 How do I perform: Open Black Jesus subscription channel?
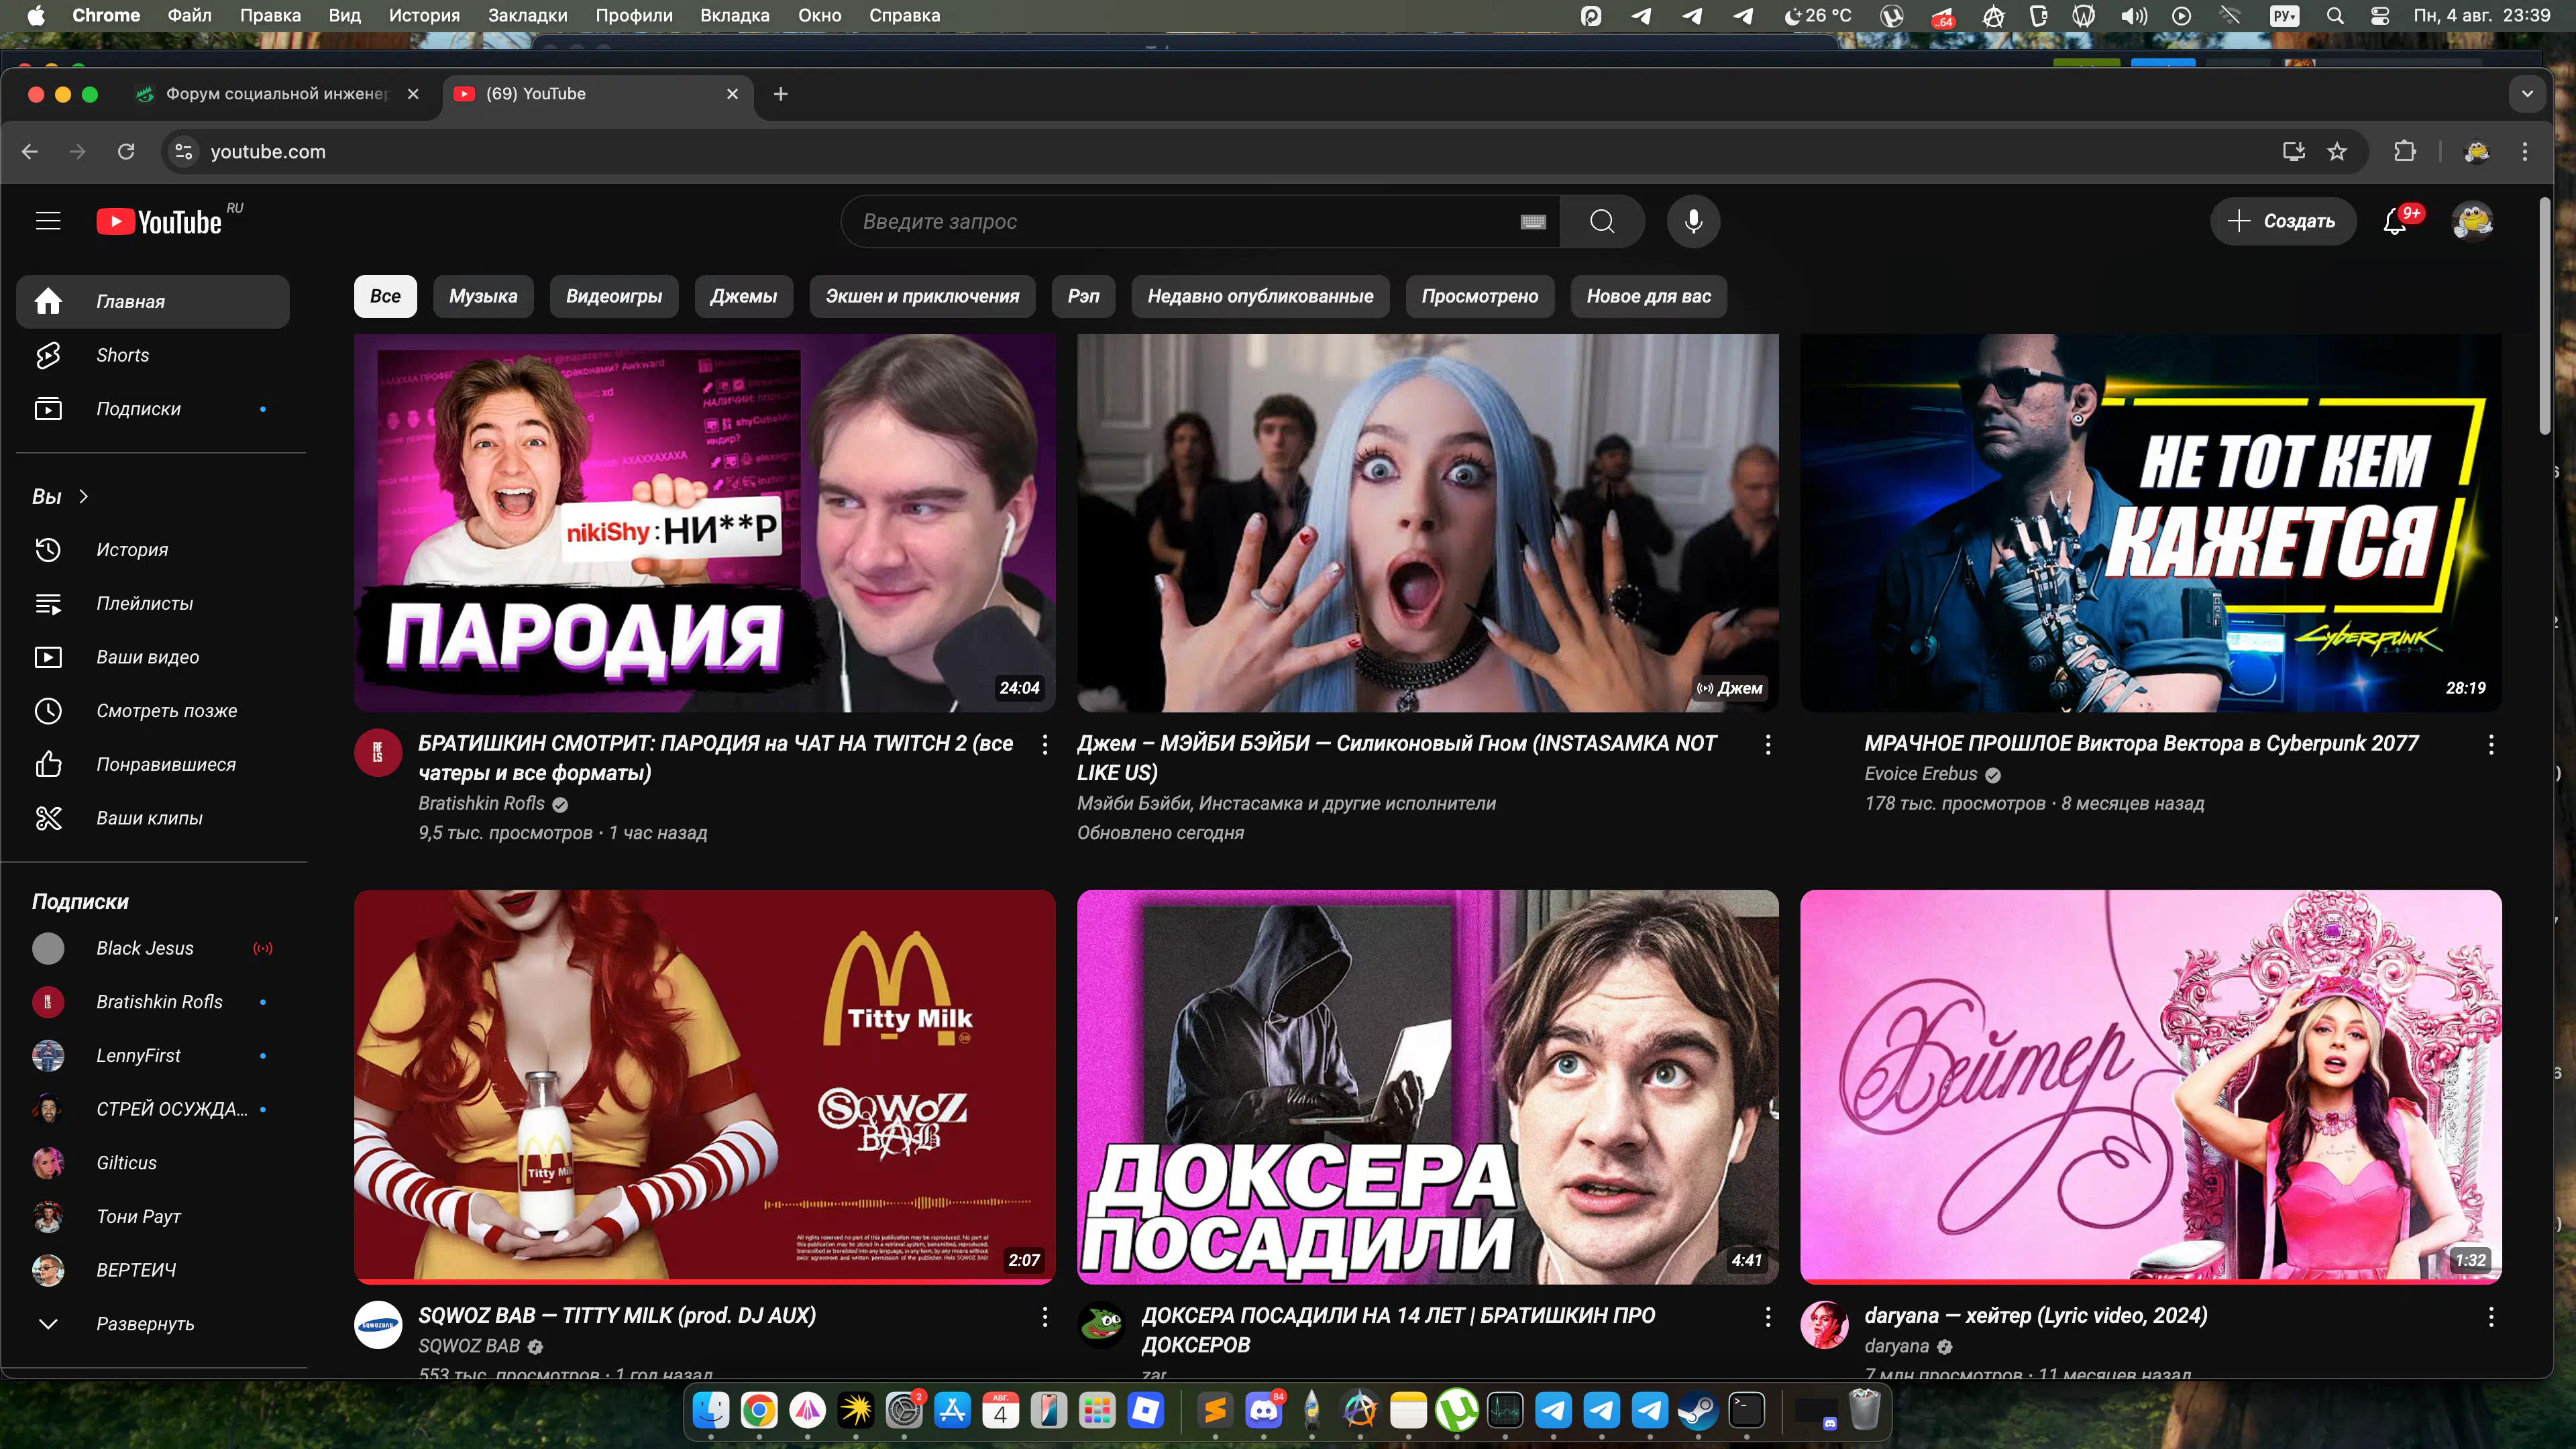153,948
